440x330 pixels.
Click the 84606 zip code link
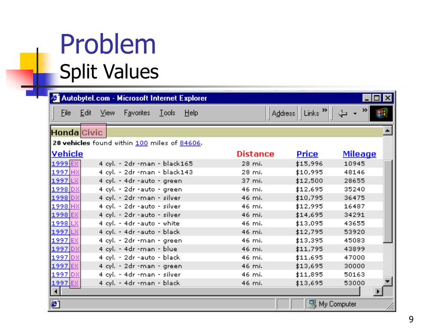190,143
